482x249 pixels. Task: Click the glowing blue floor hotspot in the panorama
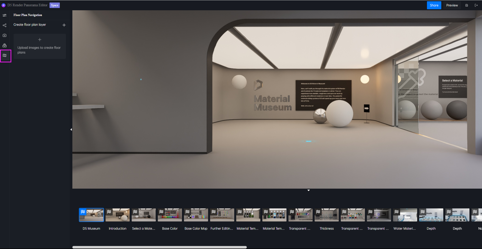click(309, 141)
